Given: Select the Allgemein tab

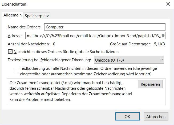Looking at the screenshot, I should (13, 15).
